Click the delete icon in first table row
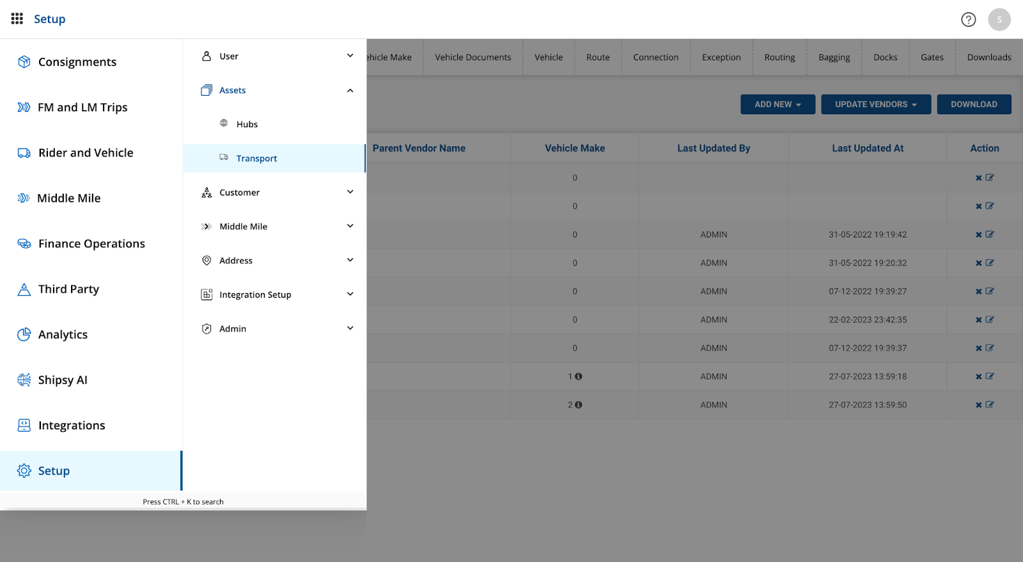1023x562 pixels. click(978, 178)
